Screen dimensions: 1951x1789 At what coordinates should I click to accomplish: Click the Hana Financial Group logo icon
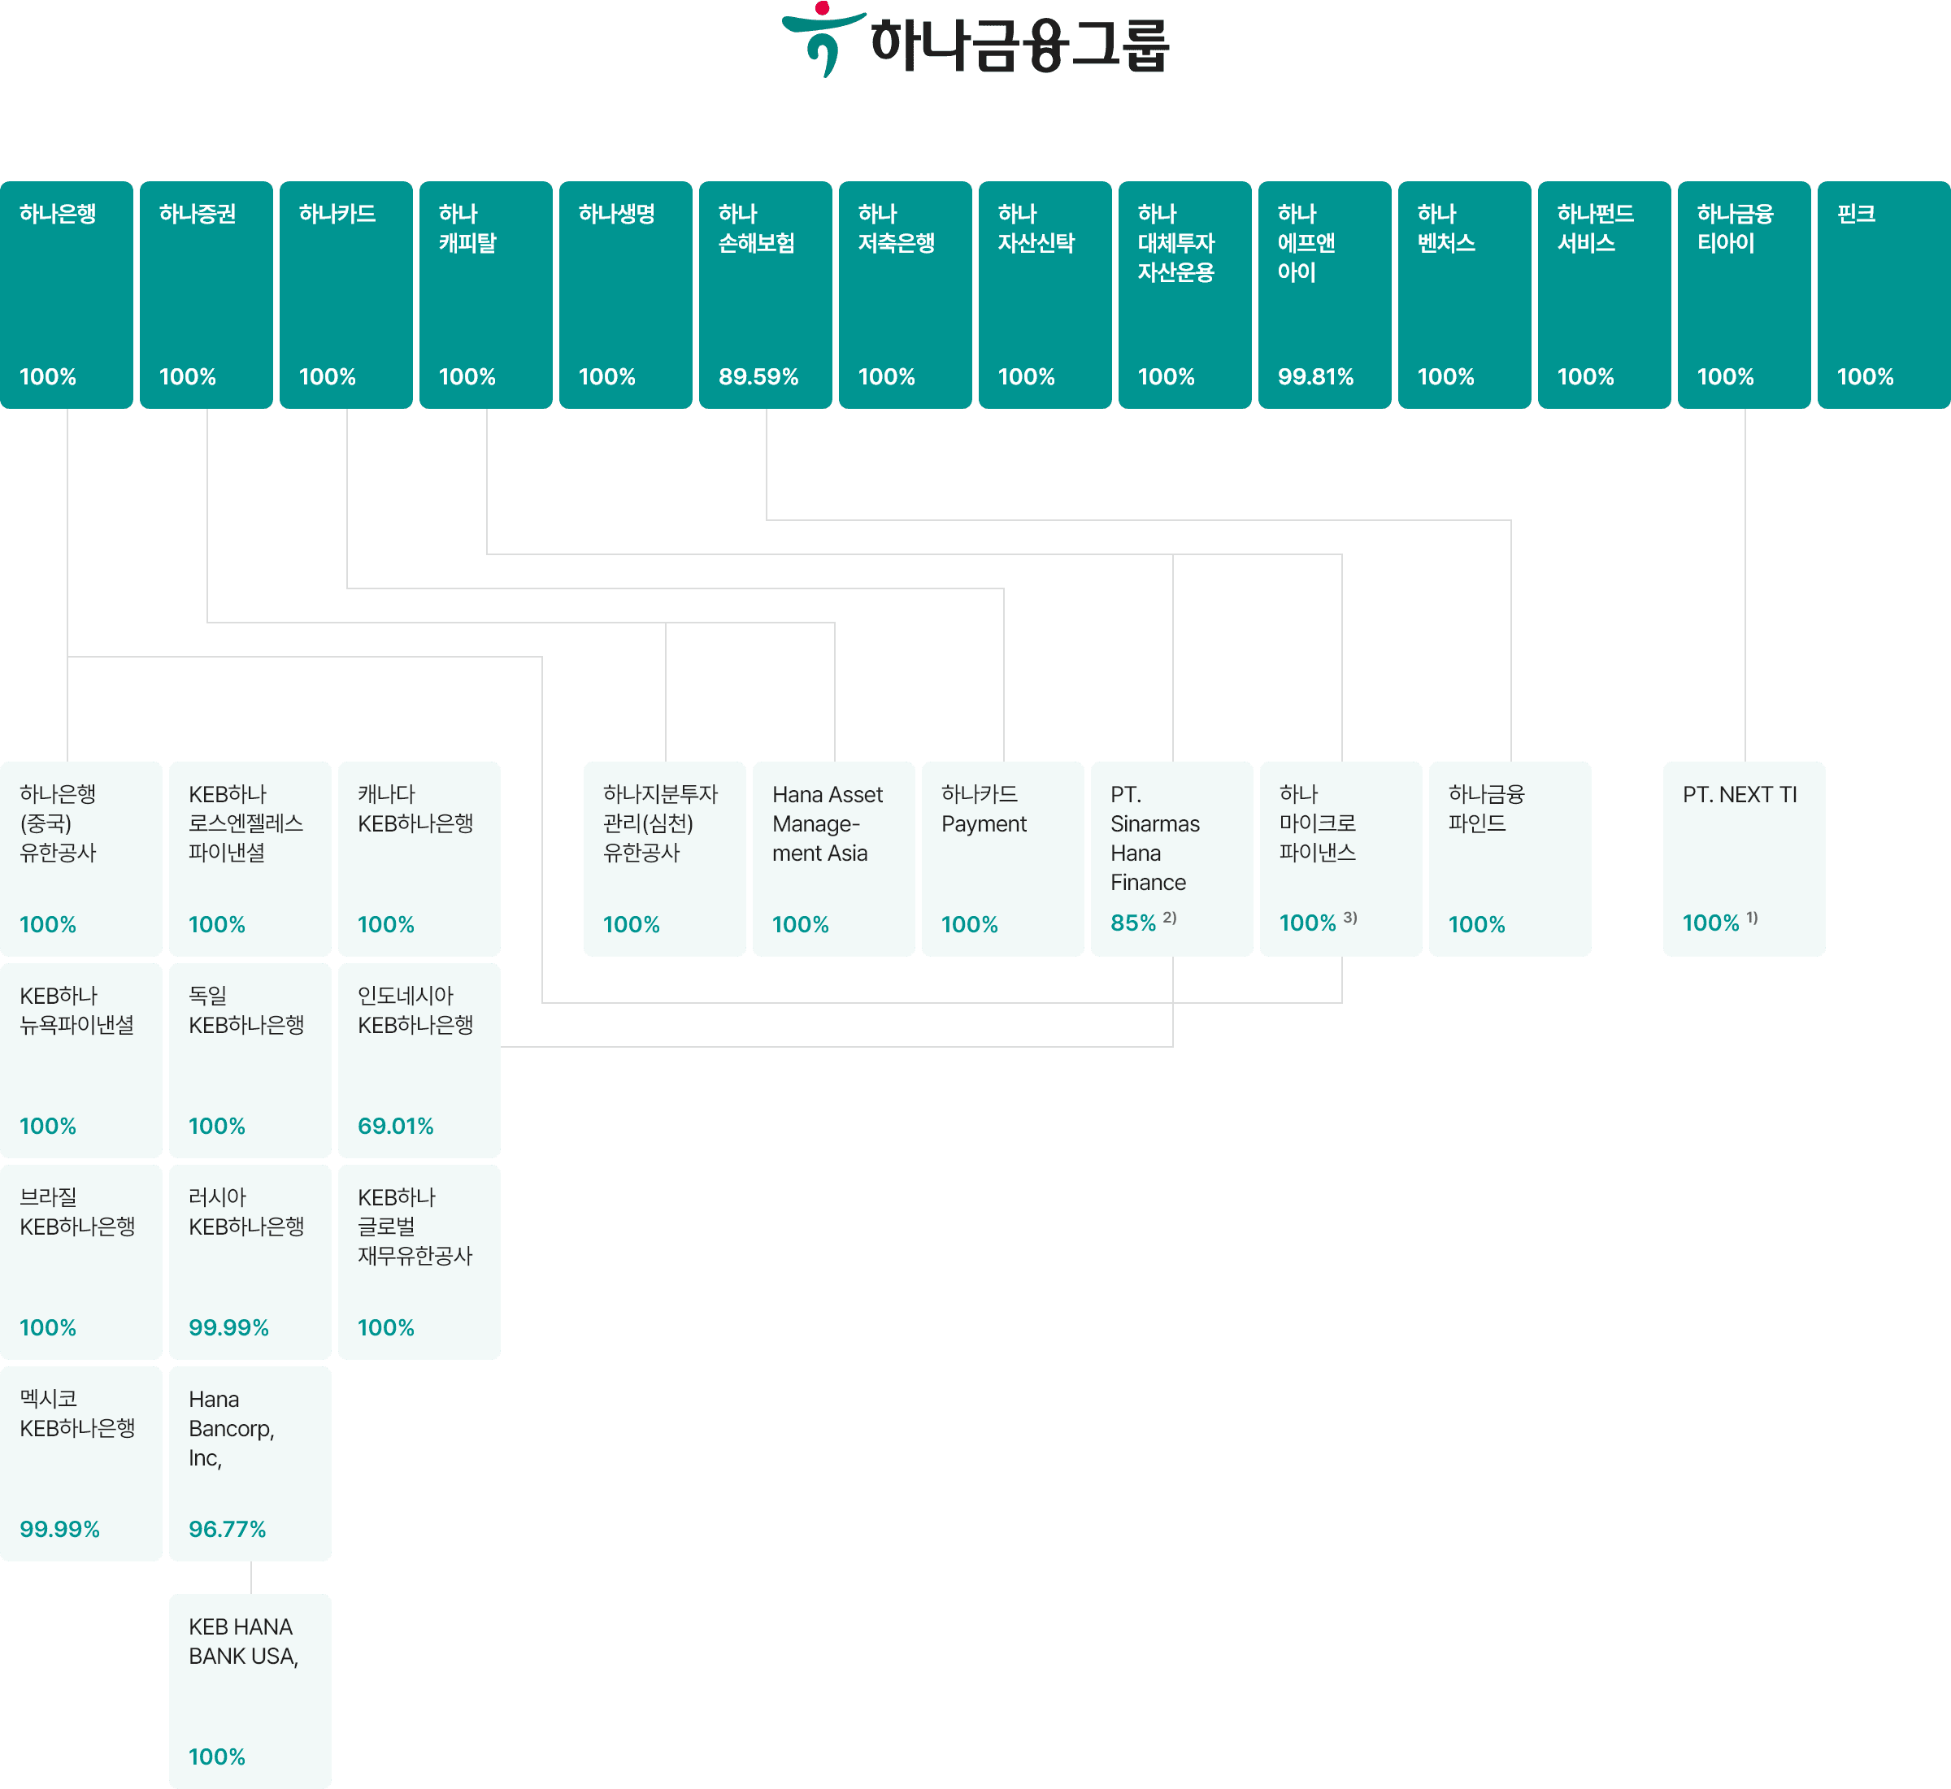click(x=823, y=39)
